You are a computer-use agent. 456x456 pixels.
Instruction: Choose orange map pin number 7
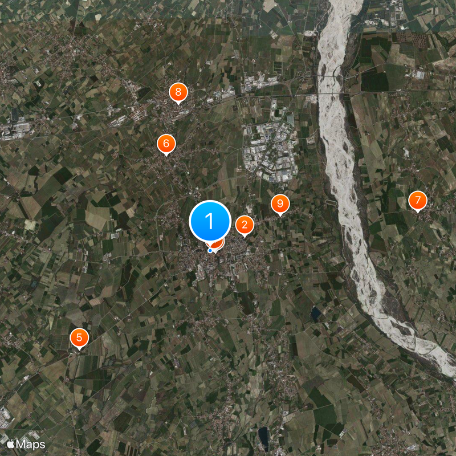(x=418, y=201)
